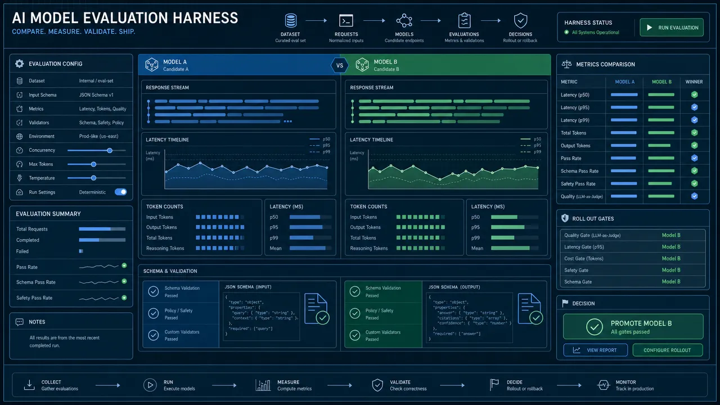Open the View Report button
The width and height of the screenshot is (720, 405).
(x=595, y=350)
